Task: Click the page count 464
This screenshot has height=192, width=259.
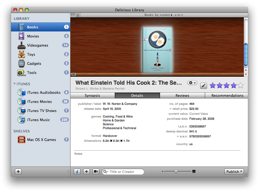Action: [x=192, y=104]
